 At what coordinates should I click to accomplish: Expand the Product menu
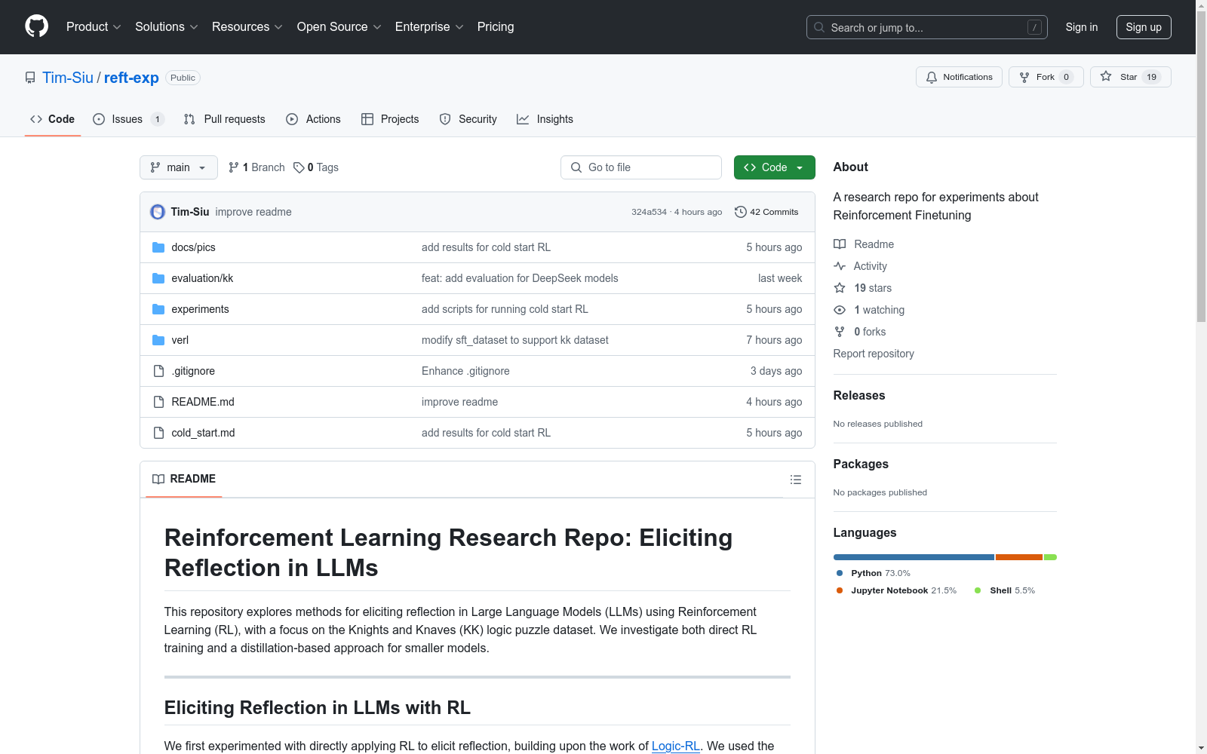click(94, 26)
